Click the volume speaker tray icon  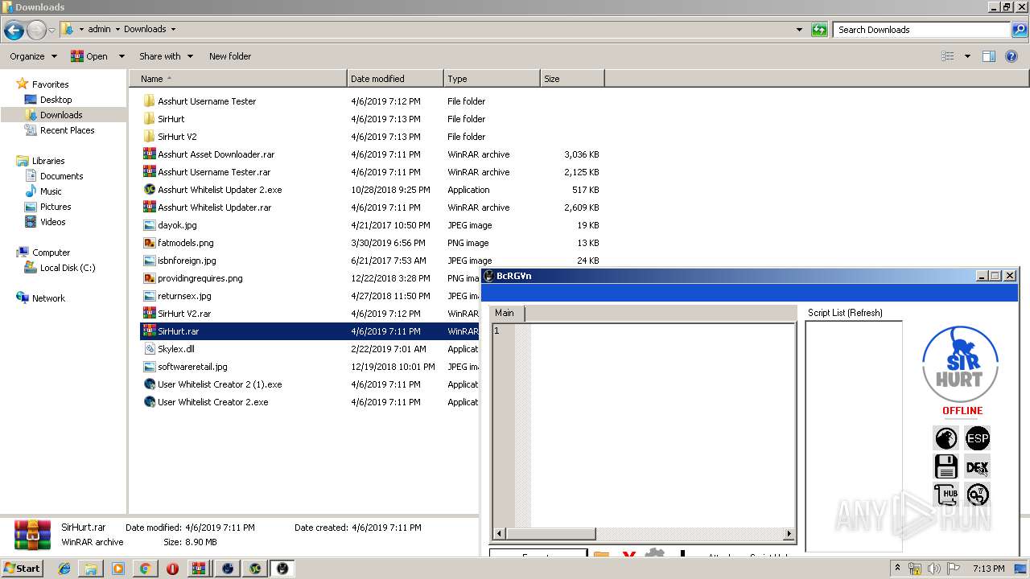pos(935,569)
